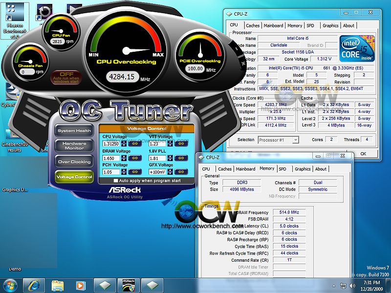391x293 pixels.
Task: Click the Intel Core i5 logo
Action: pyautogui.click(x=357, y=48)
